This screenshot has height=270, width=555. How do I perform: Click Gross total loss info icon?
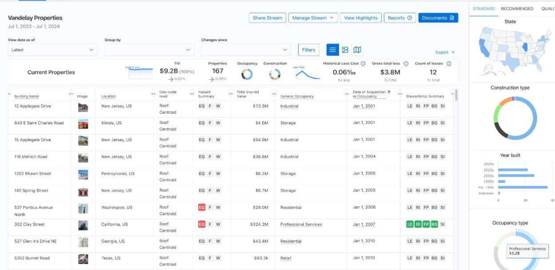[406, 64]
